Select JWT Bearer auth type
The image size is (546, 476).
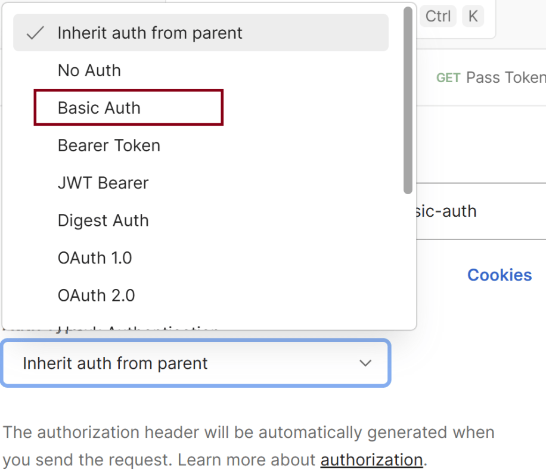(x=103, y=183)
